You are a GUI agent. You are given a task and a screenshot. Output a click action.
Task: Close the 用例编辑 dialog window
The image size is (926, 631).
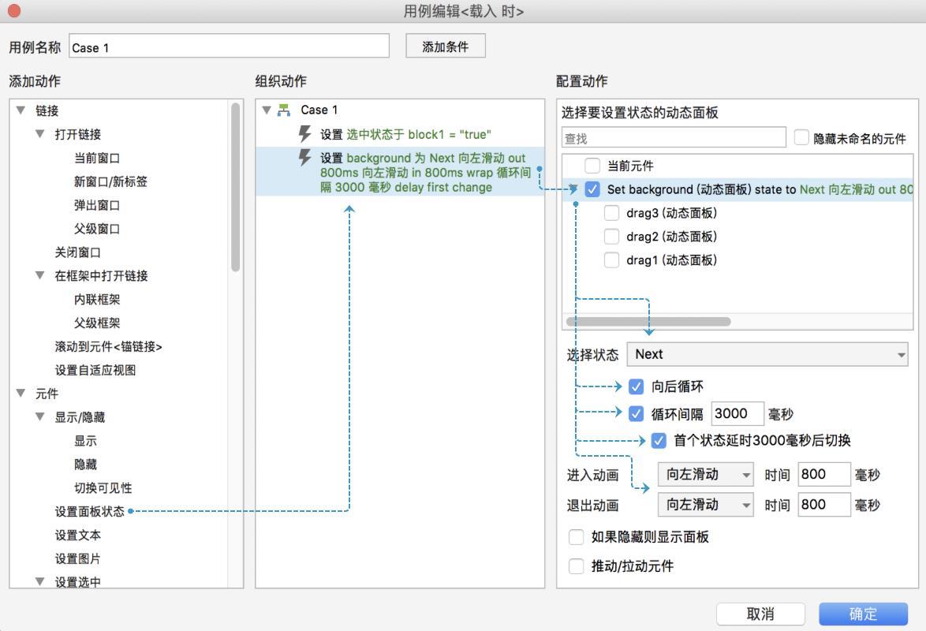click(13, 10)
